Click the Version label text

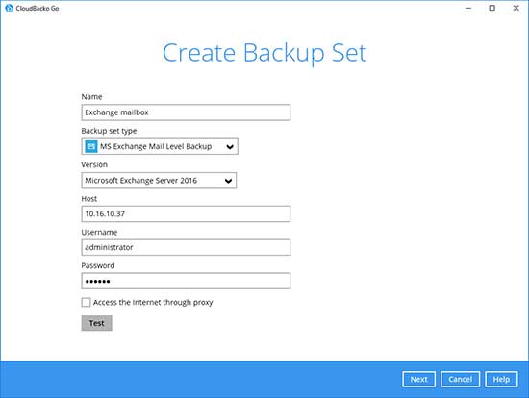coord(94,164)
